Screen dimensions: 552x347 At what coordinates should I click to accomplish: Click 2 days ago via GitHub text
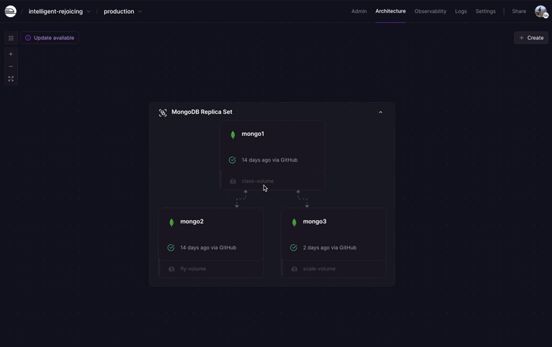pos(330,248)
